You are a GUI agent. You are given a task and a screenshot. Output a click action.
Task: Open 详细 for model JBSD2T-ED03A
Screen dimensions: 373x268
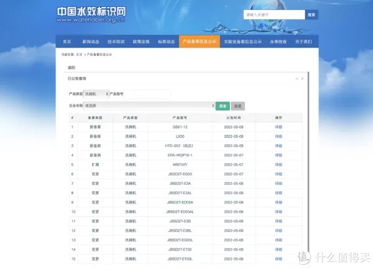pyautogui.click(x=279, y=202)
